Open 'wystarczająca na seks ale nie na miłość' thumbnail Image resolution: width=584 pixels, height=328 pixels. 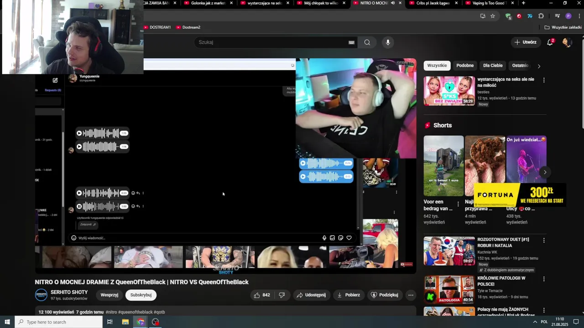click(449, 91)
